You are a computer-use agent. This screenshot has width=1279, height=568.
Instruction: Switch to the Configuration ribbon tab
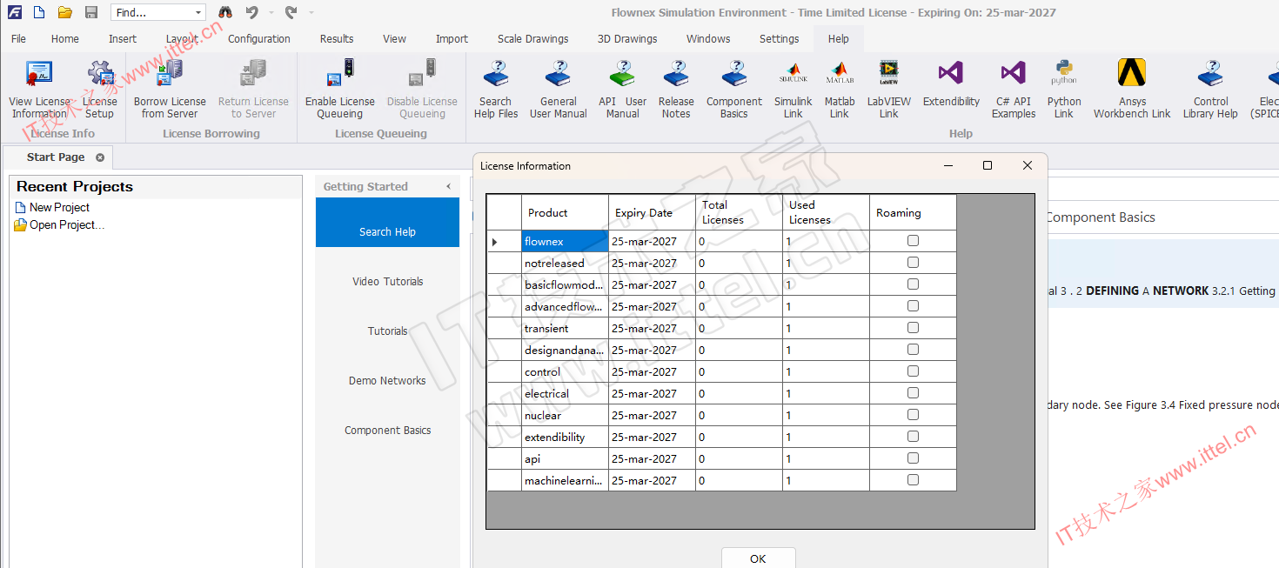point(259,38)
